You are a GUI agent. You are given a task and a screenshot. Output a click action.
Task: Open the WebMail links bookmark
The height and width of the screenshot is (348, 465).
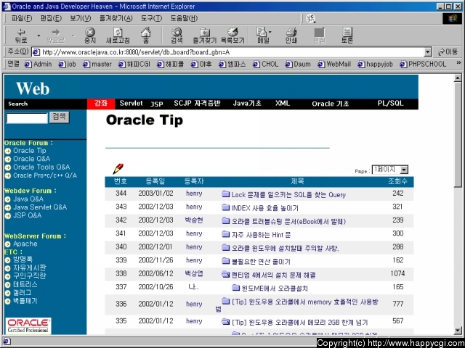point(334,65)
